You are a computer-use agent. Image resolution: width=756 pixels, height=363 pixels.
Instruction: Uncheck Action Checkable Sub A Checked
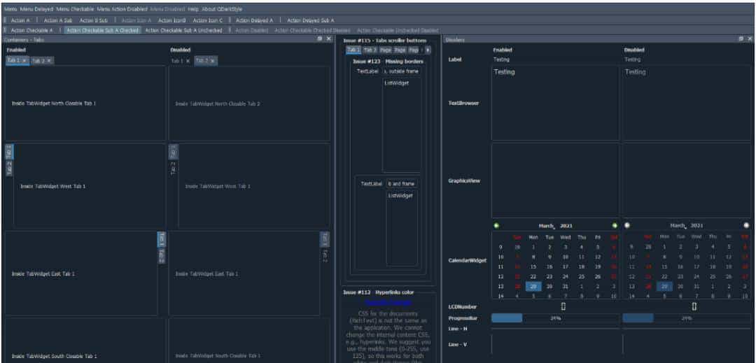pos(102,30)
